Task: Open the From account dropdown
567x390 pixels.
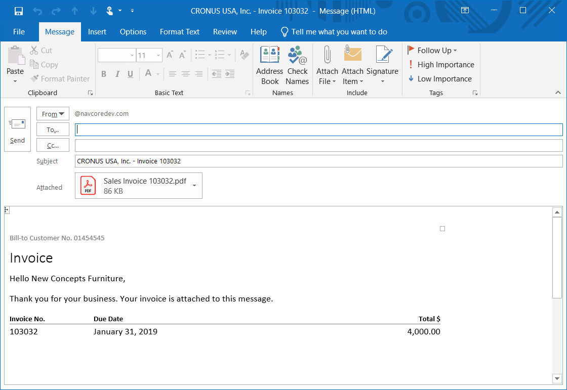Action: pos(53,114)
